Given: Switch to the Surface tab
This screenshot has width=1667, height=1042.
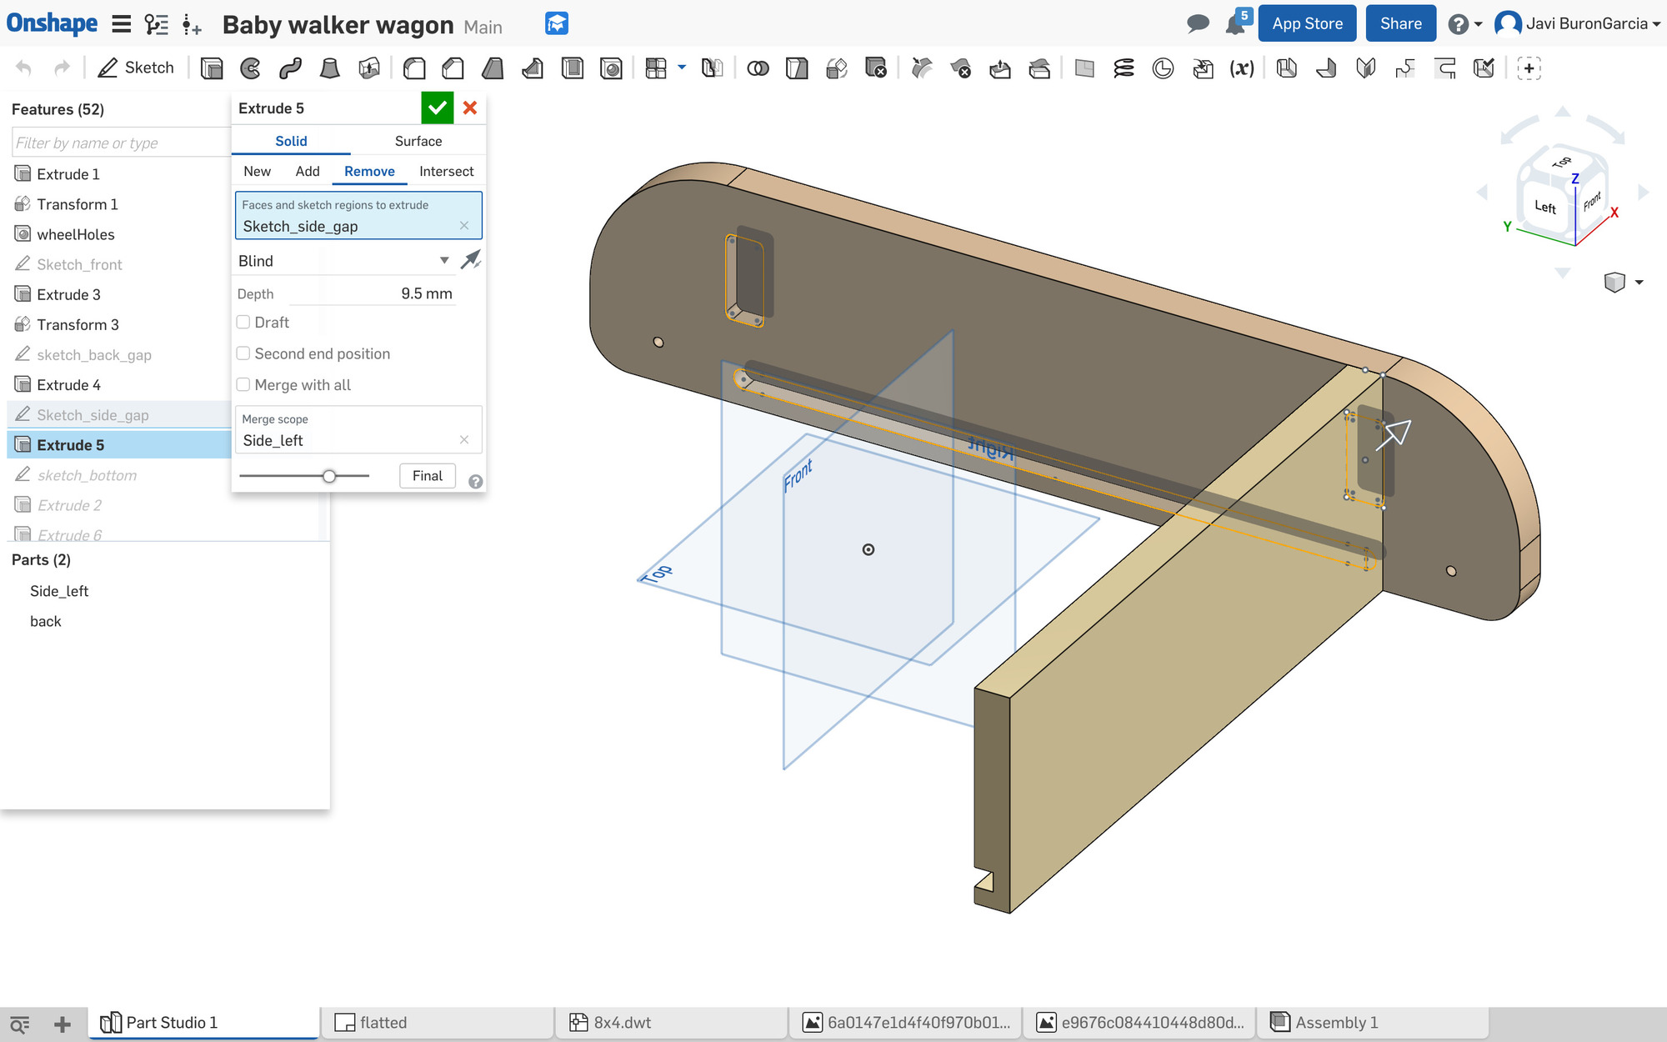Looking at the screenshot, I should click(x=418, y=141).
